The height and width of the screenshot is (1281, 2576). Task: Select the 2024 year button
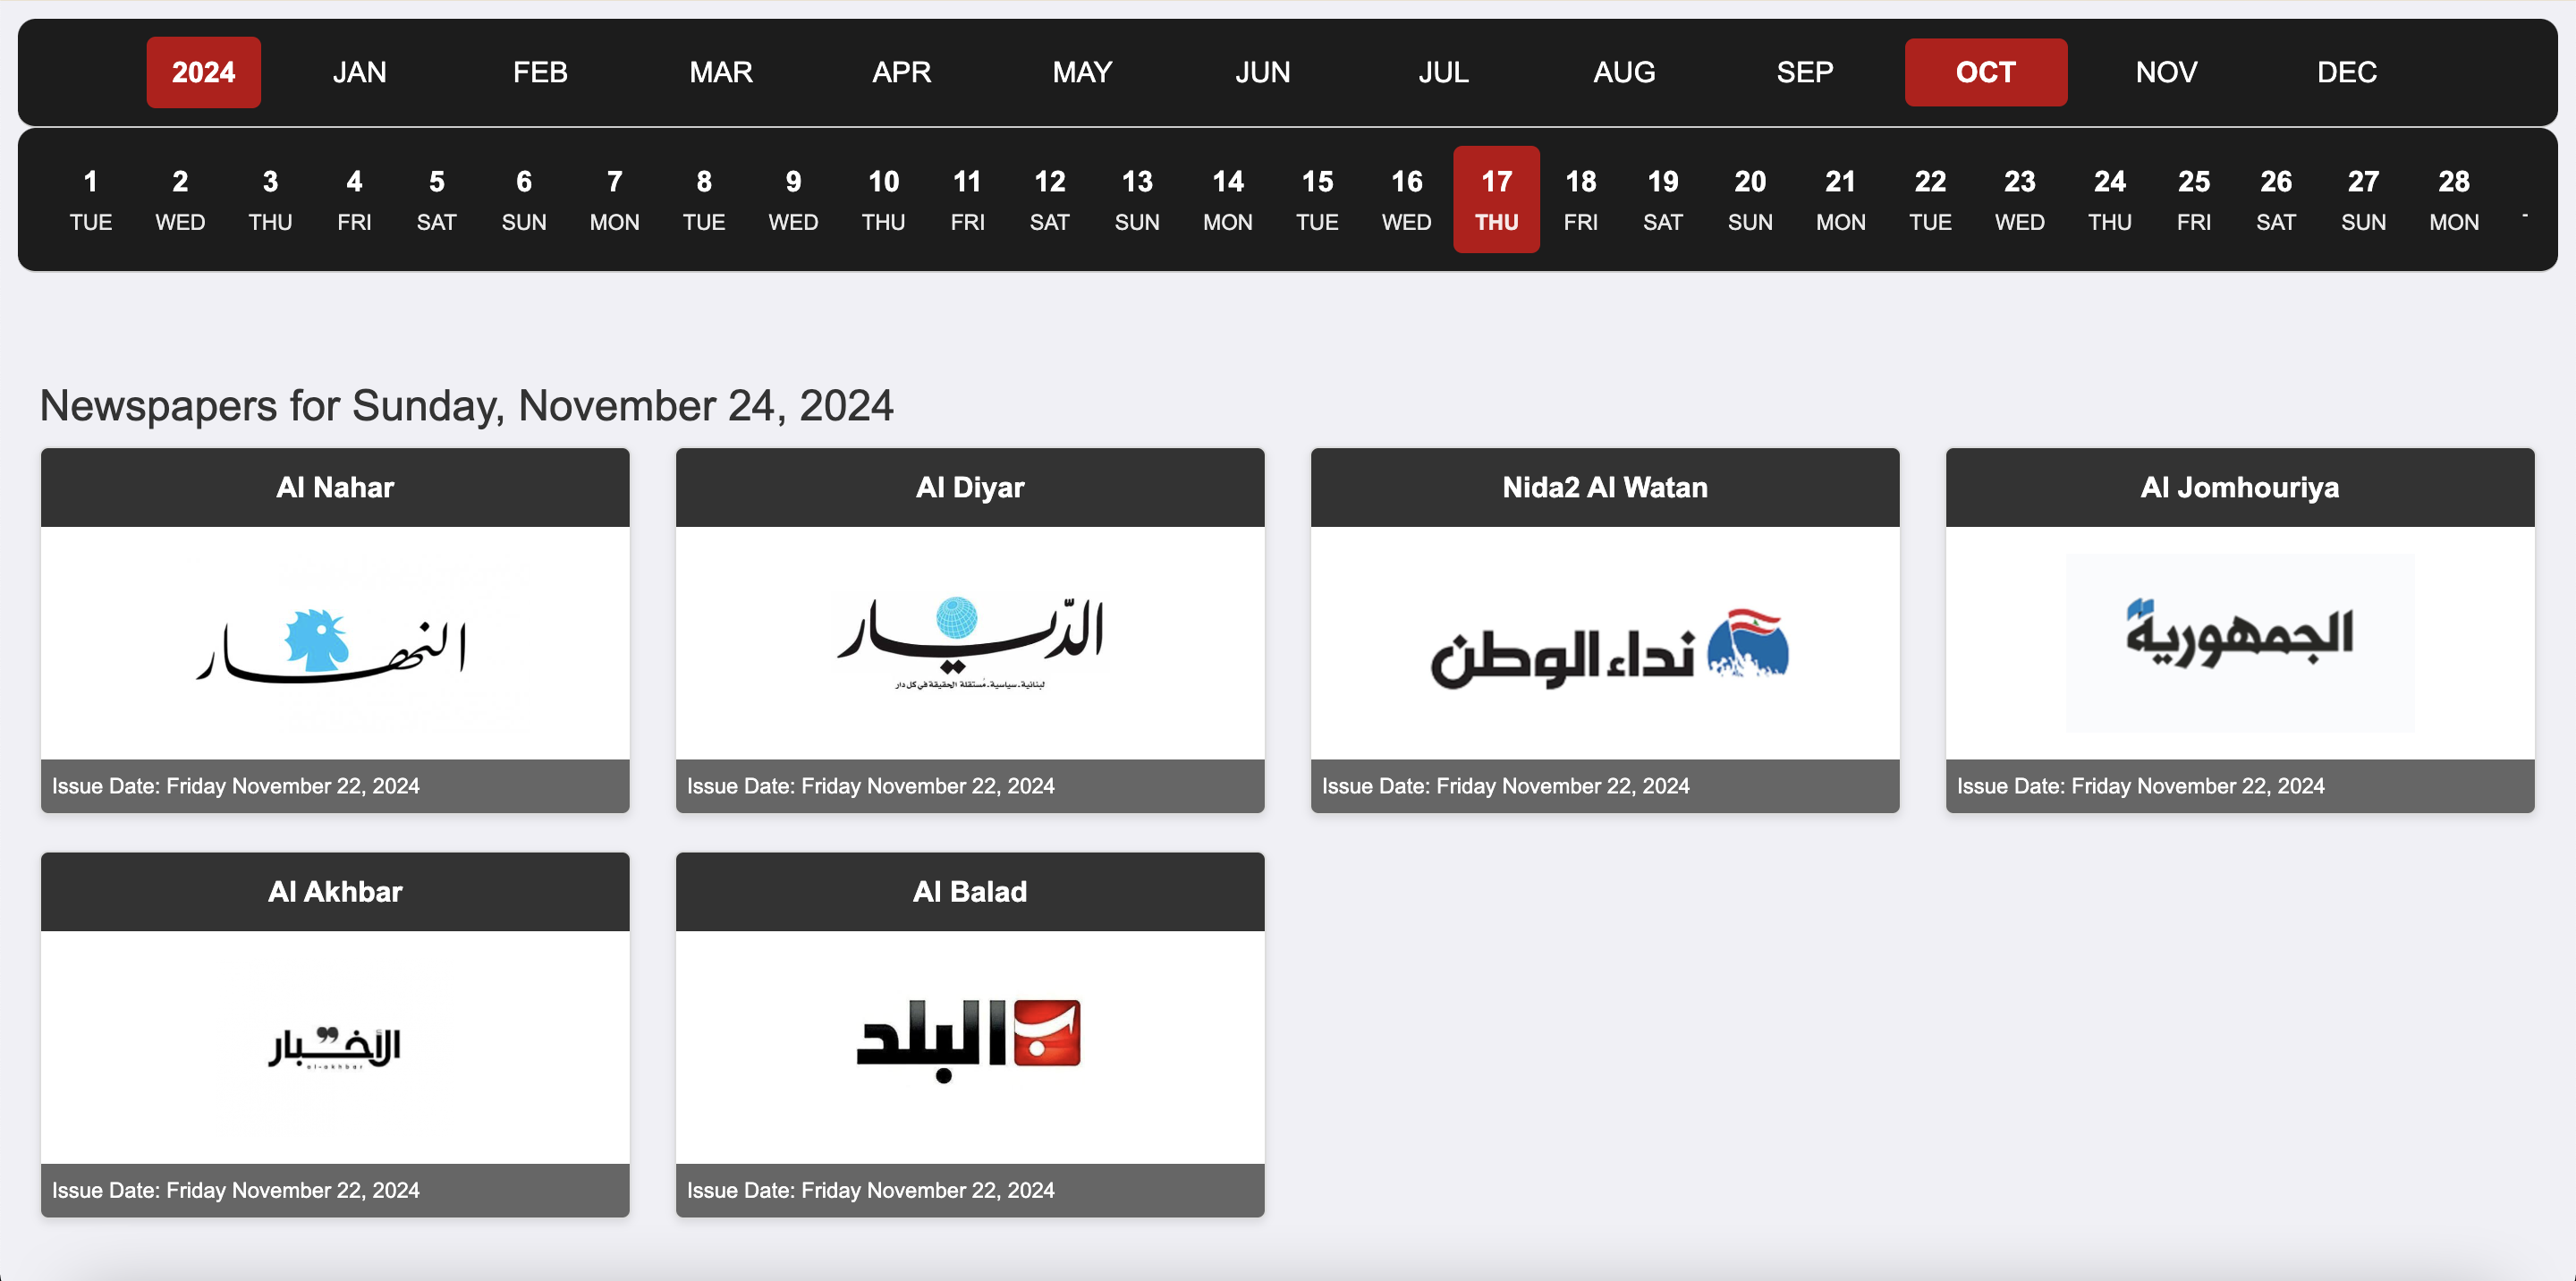click(203, 72)
